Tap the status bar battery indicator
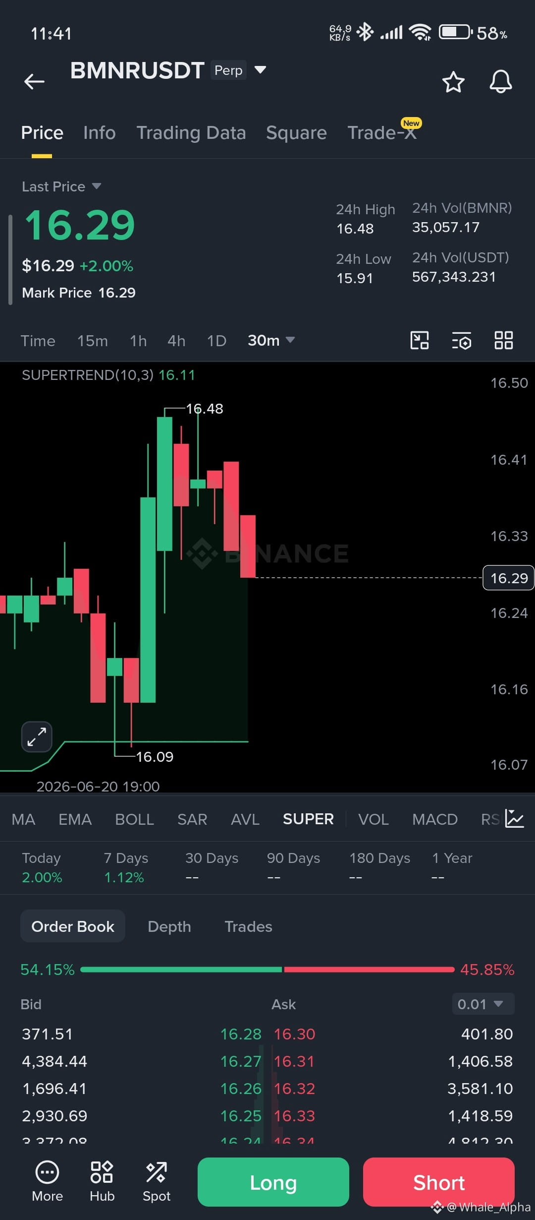The image size is (535, 1220). (x=455, y=32)
